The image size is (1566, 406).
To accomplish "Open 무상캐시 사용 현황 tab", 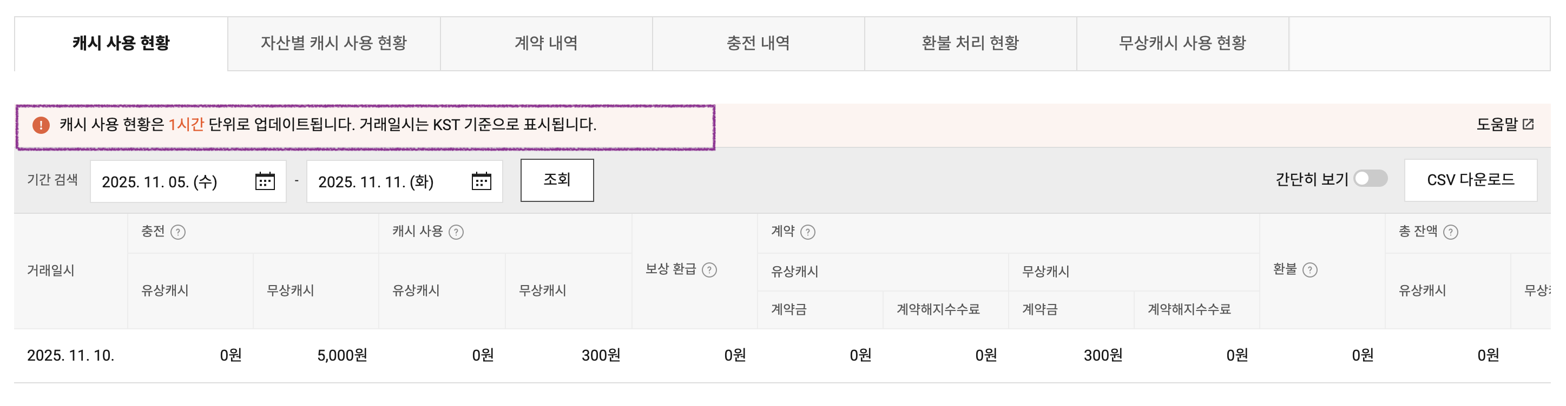I will coord(1182,43).
